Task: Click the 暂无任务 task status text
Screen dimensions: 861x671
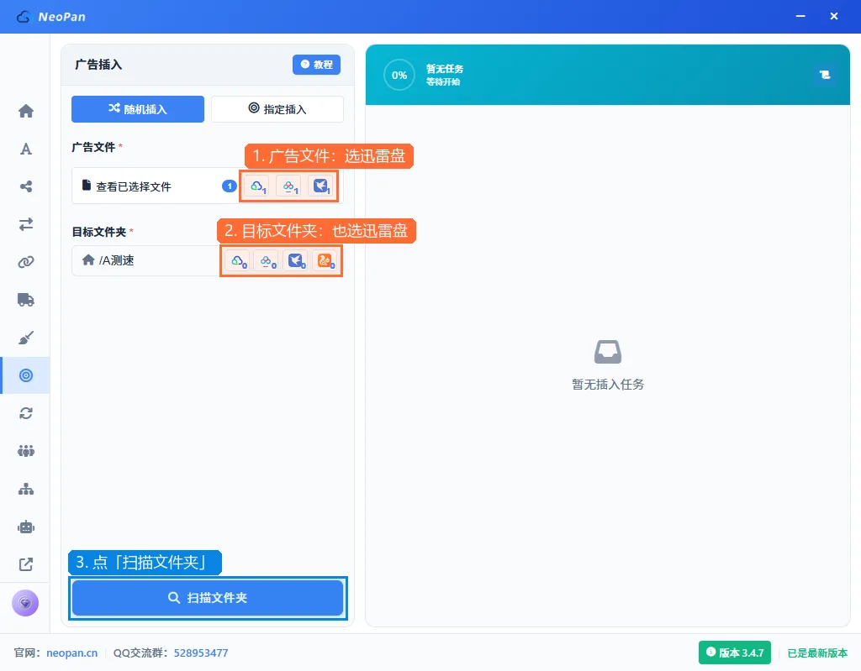Action: click(445, 69)
